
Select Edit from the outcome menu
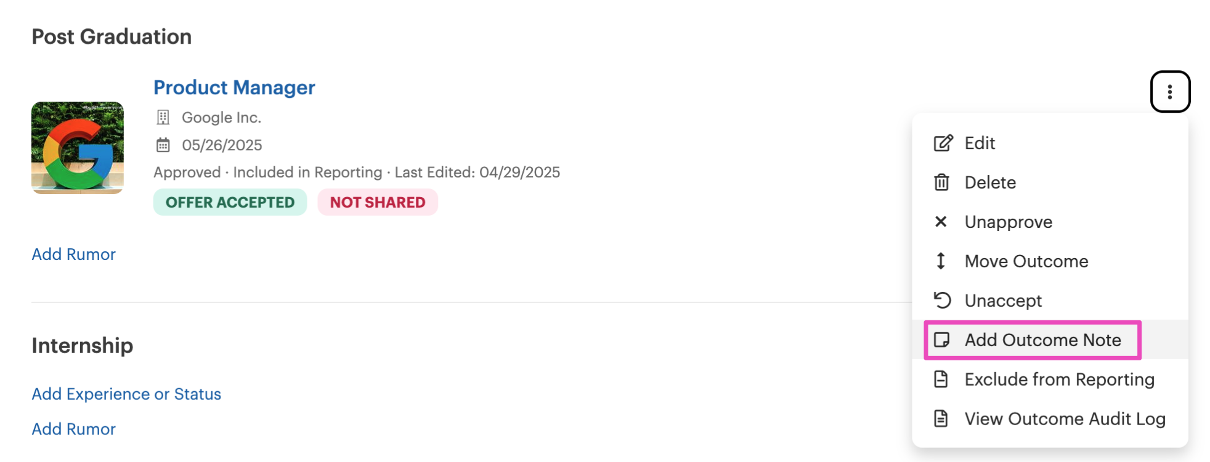click(x=980, y=143)
